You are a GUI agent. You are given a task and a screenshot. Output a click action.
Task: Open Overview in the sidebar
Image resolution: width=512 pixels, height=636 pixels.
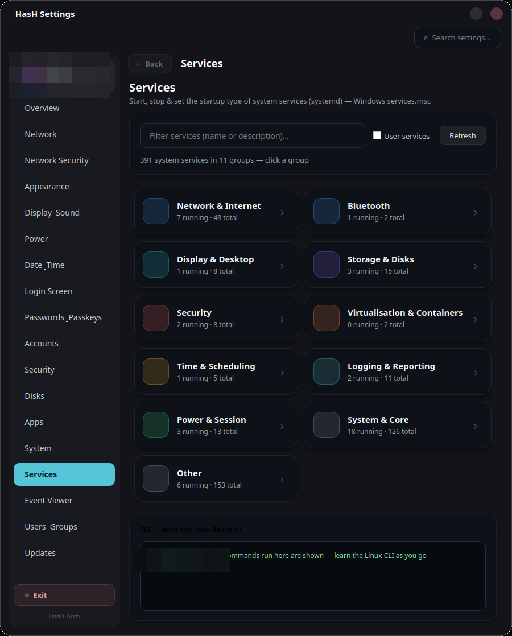pos(64,108)
